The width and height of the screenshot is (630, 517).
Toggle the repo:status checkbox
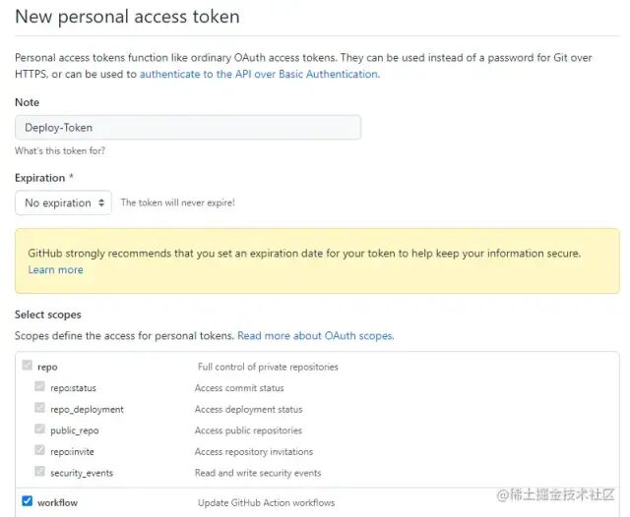39,388
